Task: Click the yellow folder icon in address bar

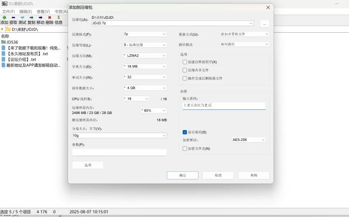Action: (8, 29)
